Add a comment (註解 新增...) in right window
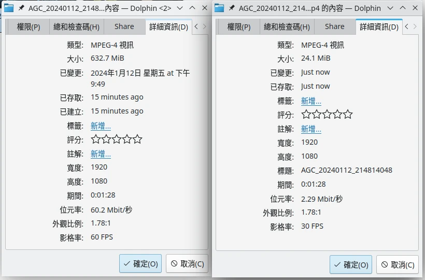Image resolution: width=425 pixels, height=280 pixels. pyautogui.click(x=311, y=129)
